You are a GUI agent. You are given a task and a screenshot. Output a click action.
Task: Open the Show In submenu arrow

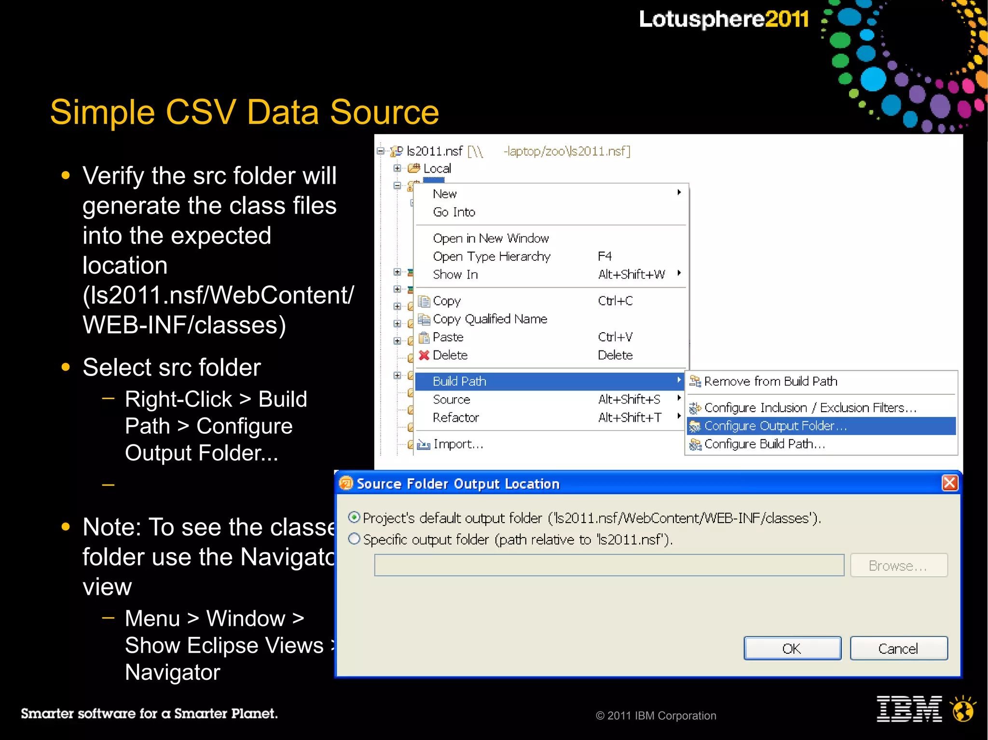tap(679, 273)
